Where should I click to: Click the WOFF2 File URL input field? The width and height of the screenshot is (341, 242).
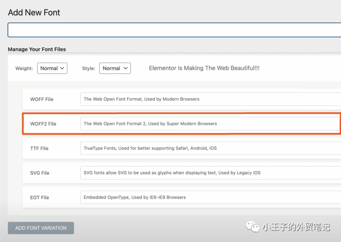coord(210,124)
